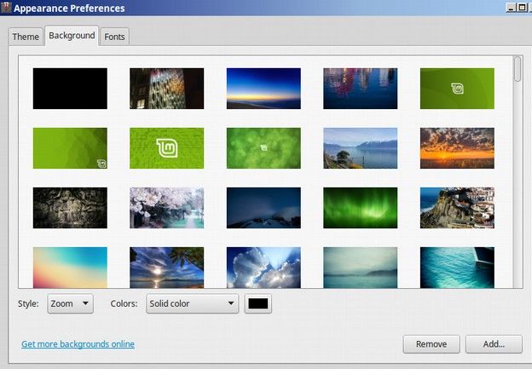Open the Fonts tab
The height and width of the screenshot is (369, 532).
(115, 37)
